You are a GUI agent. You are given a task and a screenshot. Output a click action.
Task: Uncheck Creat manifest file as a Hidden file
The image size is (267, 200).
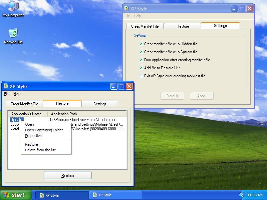click(x=141, y=44)
